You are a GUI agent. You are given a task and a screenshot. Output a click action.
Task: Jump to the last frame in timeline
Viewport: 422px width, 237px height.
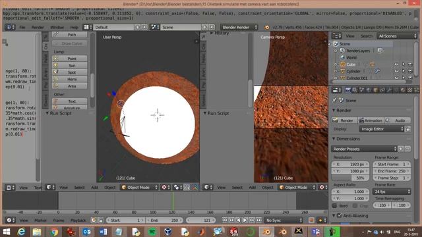(258, 220)
